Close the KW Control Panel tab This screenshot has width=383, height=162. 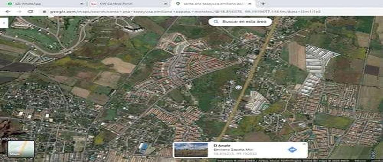[165, 4]
